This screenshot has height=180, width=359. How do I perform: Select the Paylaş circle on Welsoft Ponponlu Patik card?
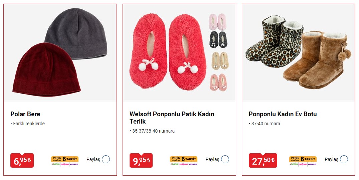coord(225,159)
